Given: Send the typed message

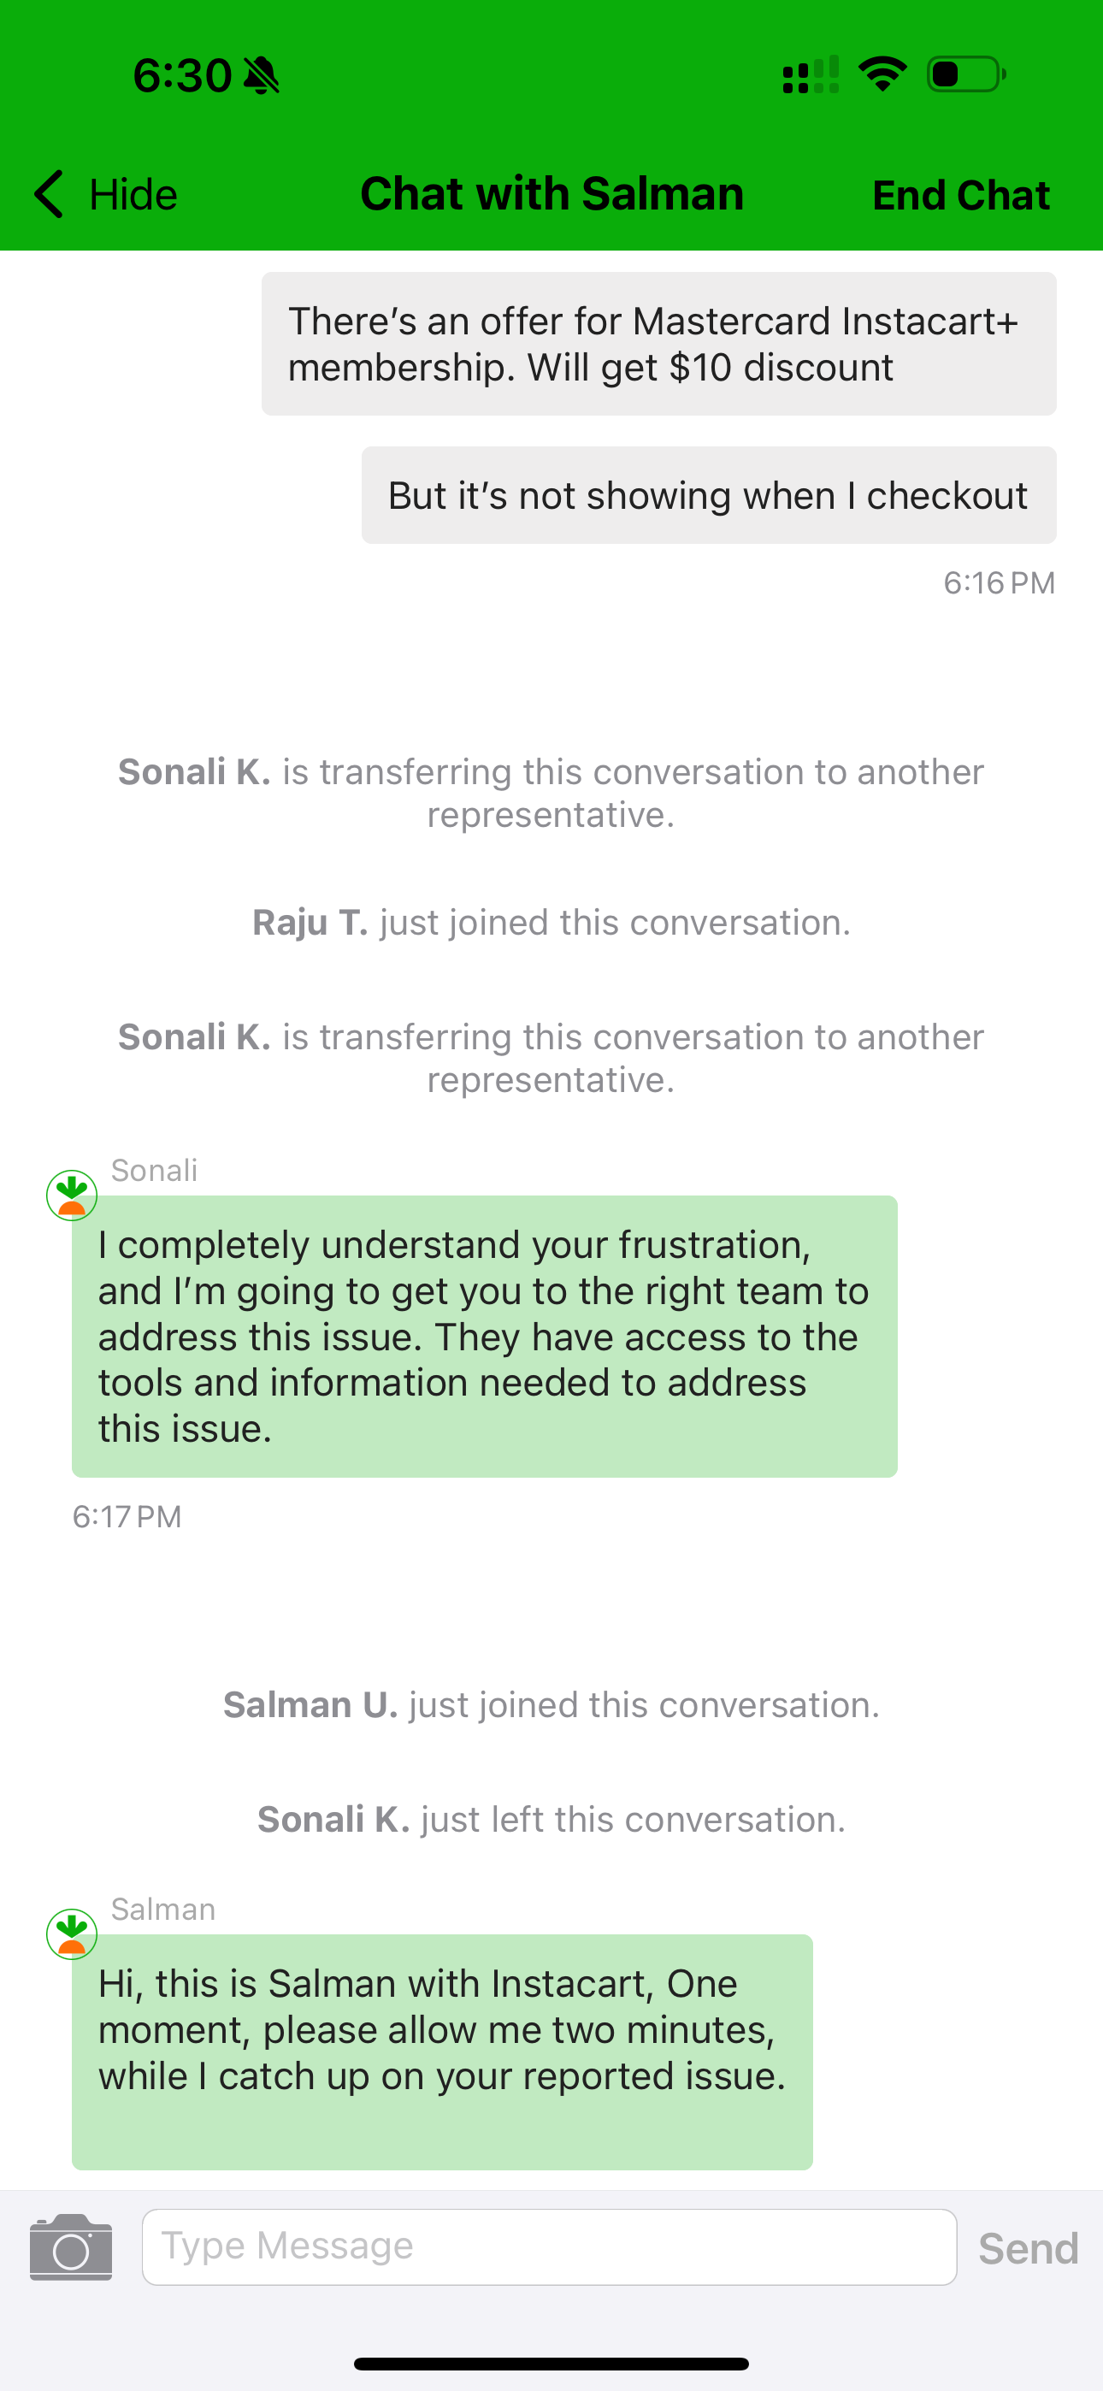Looking at the screenshot, I should [1028, 2248].
